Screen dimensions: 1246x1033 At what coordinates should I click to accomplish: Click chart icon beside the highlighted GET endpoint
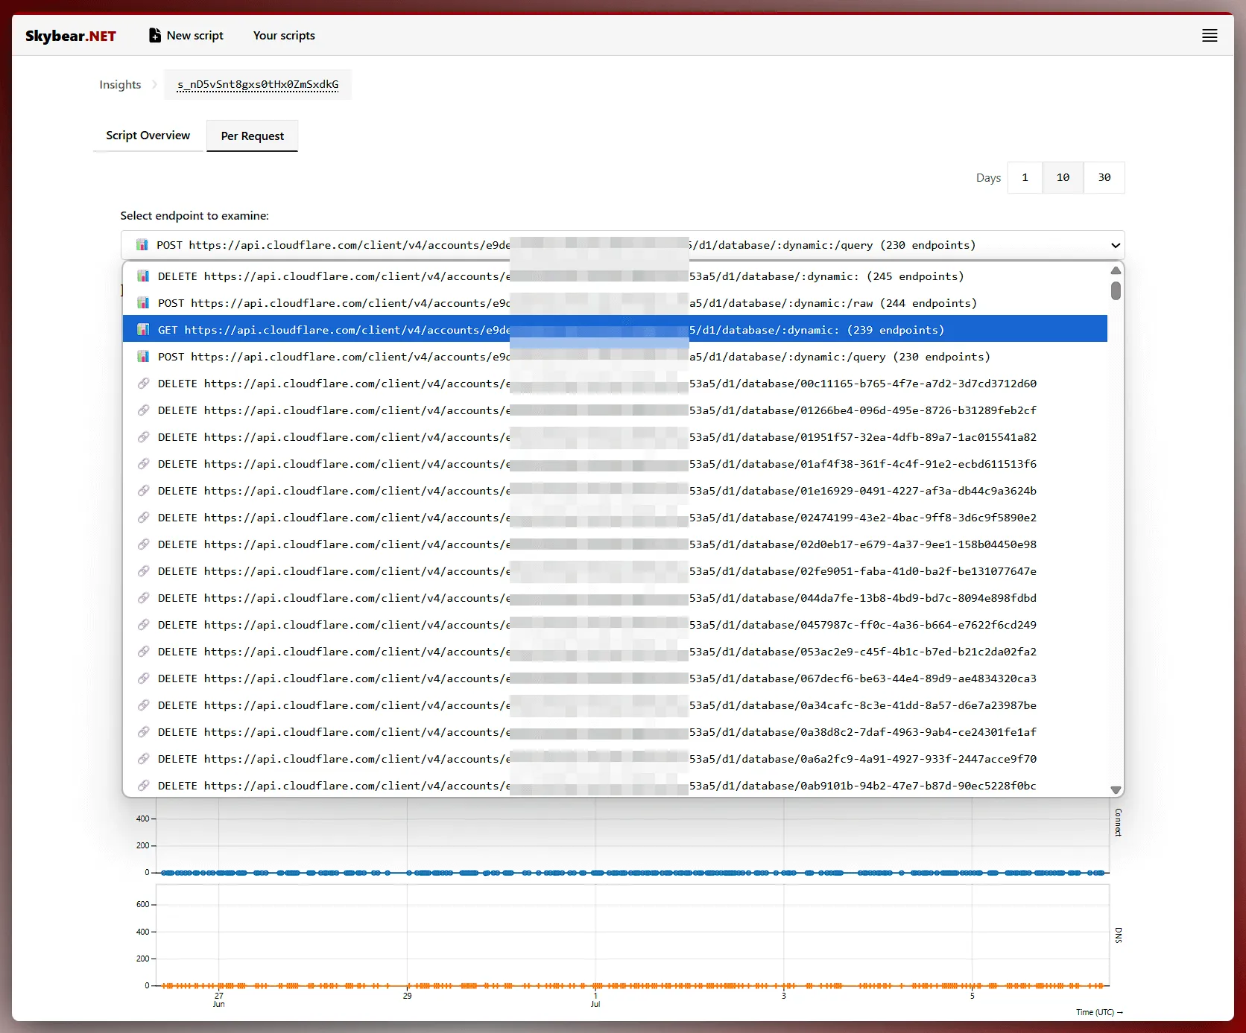143,328
